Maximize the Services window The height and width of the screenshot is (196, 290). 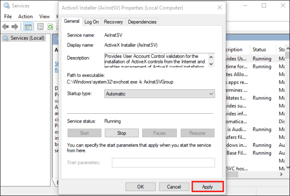click(x=264, y=5)
